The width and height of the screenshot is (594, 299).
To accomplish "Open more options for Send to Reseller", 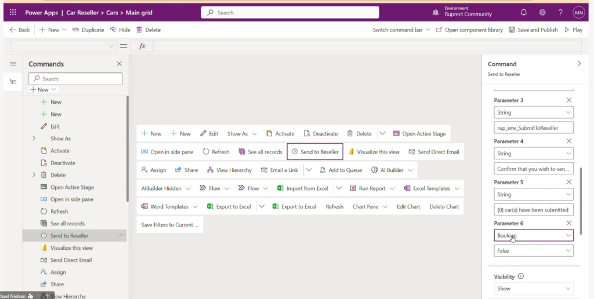I will coord(121,235).
